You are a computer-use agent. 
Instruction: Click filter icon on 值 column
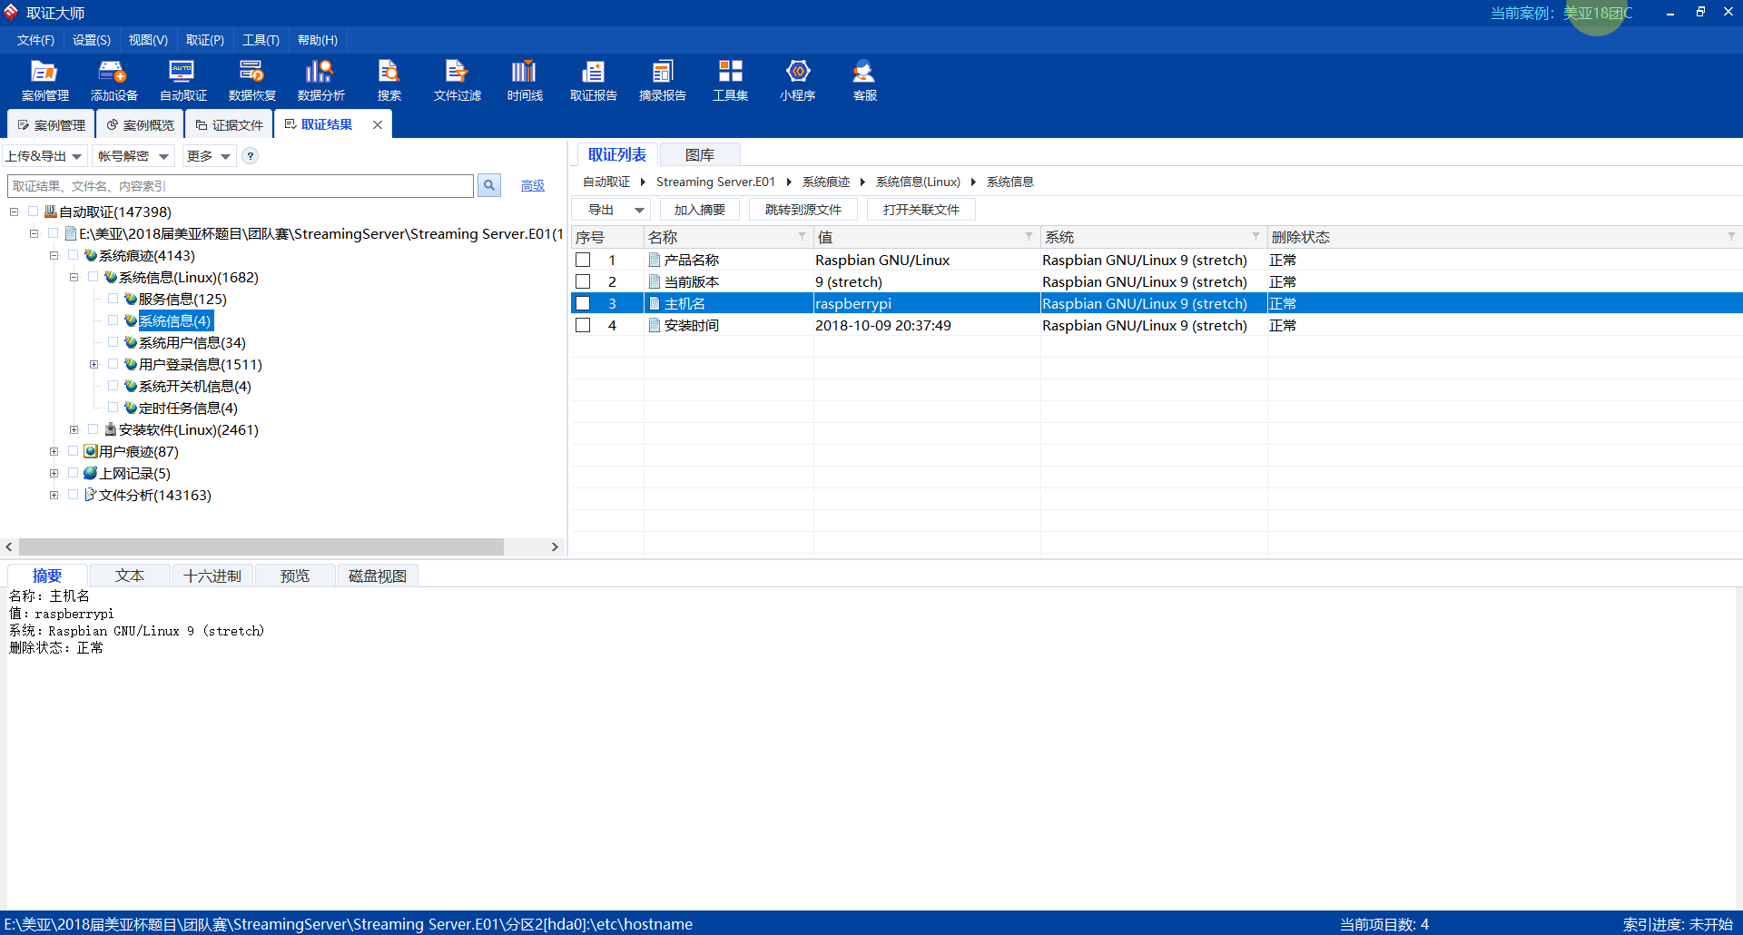click(x=1029, y=236)
